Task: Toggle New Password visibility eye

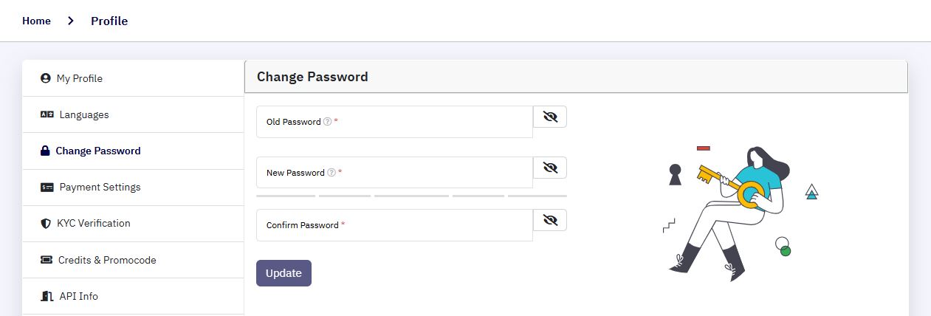Action: coord(550,168)
